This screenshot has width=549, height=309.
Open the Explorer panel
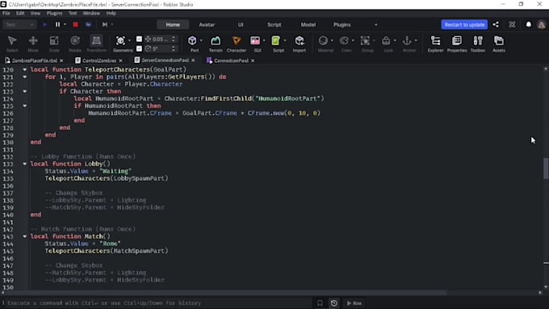(x=435, y=44)
